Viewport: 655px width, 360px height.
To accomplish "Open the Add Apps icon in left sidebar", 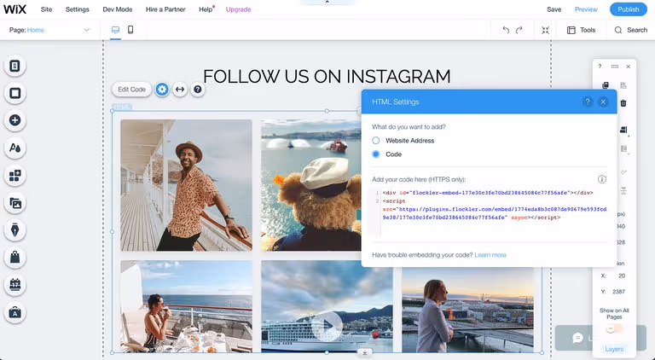I will click(x=15, y=176).
